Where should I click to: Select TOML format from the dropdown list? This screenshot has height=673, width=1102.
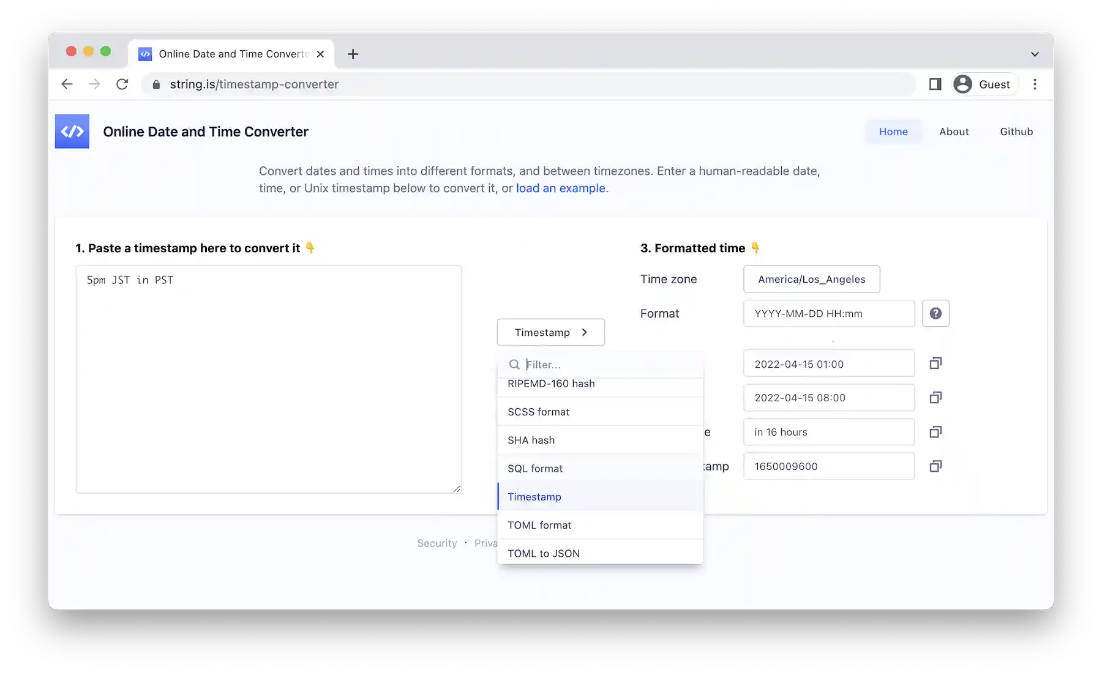[x=539, y=525]
